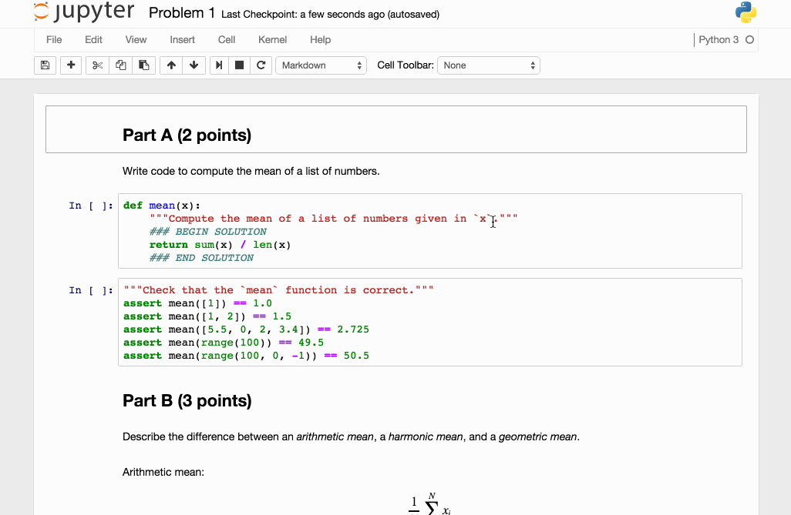The height and width of the screenshot is (515, 791).
Task: Open the Cell menu
Action: 227,40
